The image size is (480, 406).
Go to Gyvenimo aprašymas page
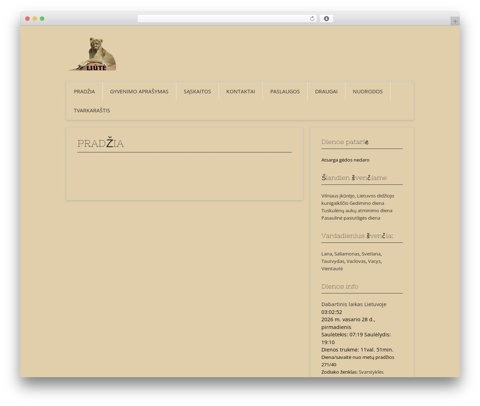[139, 91]
